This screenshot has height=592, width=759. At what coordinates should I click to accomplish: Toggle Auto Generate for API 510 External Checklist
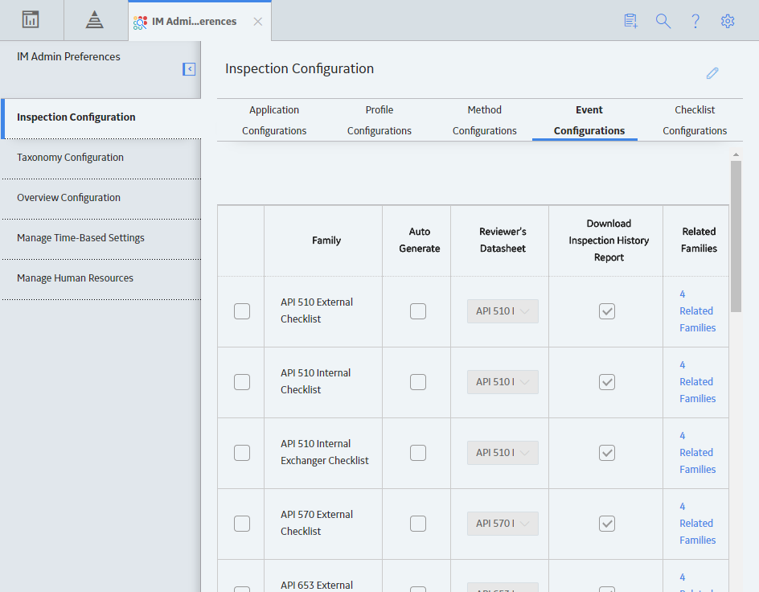coord(418,311)
